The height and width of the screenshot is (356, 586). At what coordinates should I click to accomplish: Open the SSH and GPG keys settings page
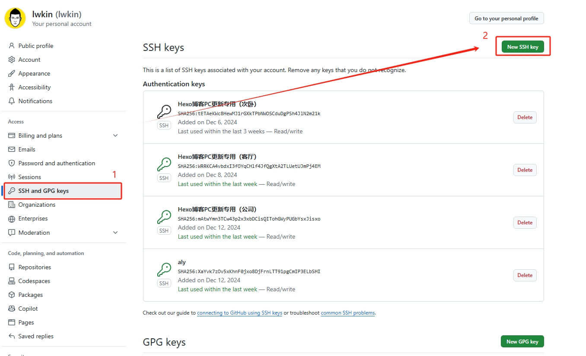click(x=43, y=191)
